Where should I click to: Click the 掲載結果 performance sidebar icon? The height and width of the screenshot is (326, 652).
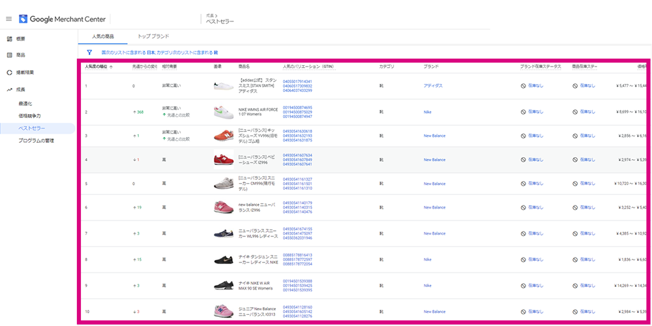[x=9, y=72]
